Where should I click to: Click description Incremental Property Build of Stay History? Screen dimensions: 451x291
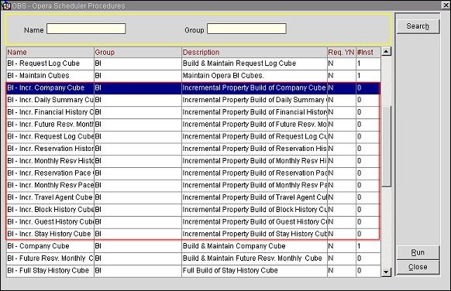click(x=254, y=235)
